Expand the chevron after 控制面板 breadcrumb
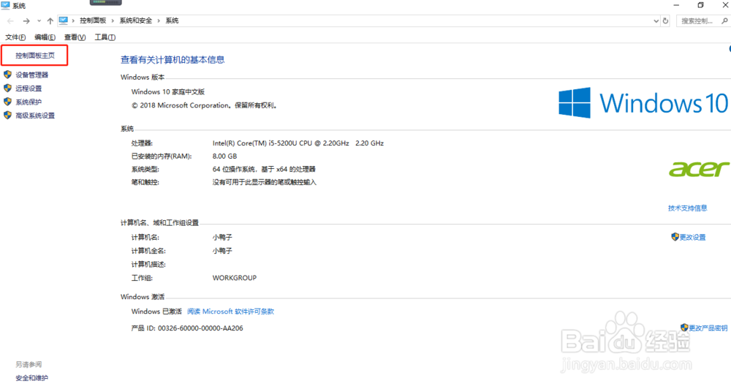Viewport: 731px width, 389px height. click(113, 20)
